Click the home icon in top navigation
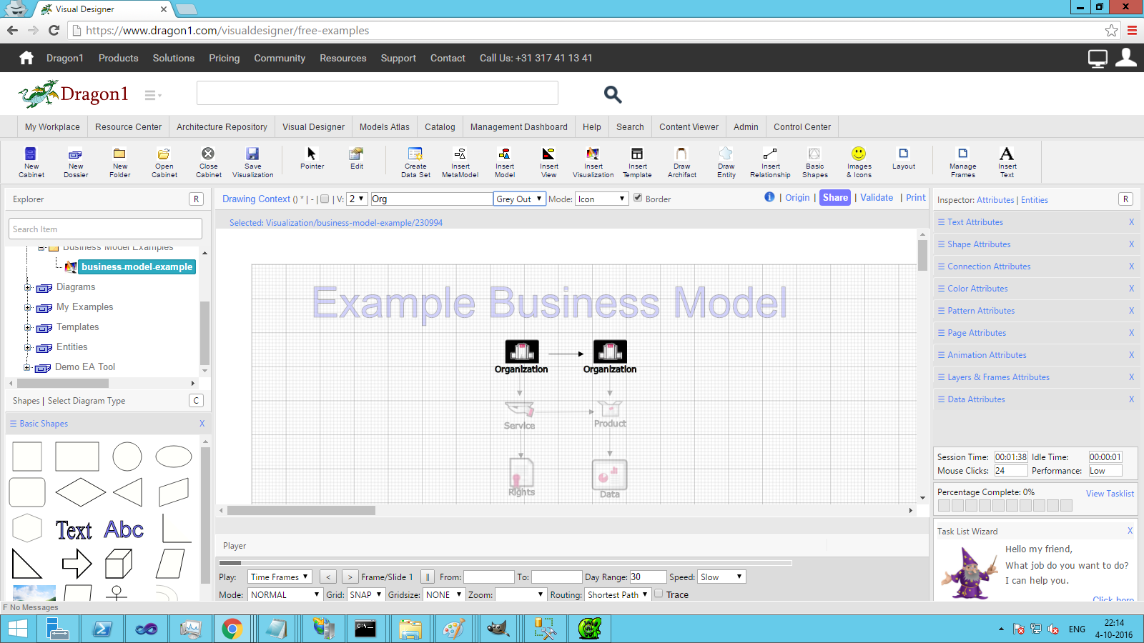 coord(26,58)
